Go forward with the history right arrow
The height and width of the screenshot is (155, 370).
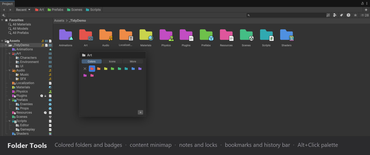coord(10,10)
